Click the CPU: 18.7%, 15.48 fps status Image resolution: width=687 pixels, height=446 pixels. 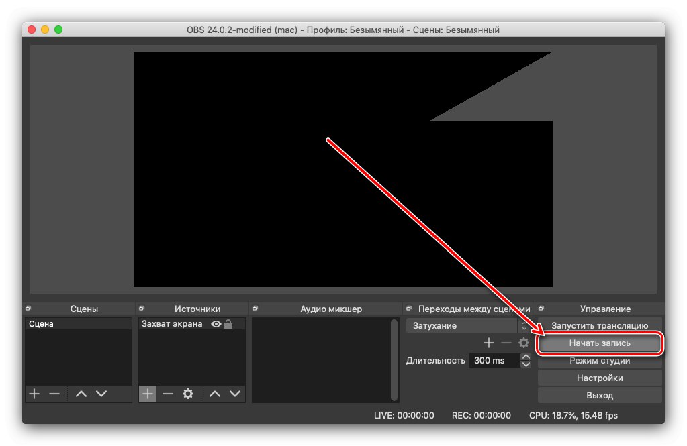(573, 415)
